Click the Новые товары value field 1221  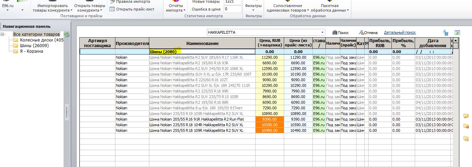233,2
